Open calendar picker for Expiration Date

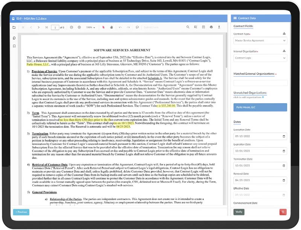pyautogui.click(x=284, y=151)
